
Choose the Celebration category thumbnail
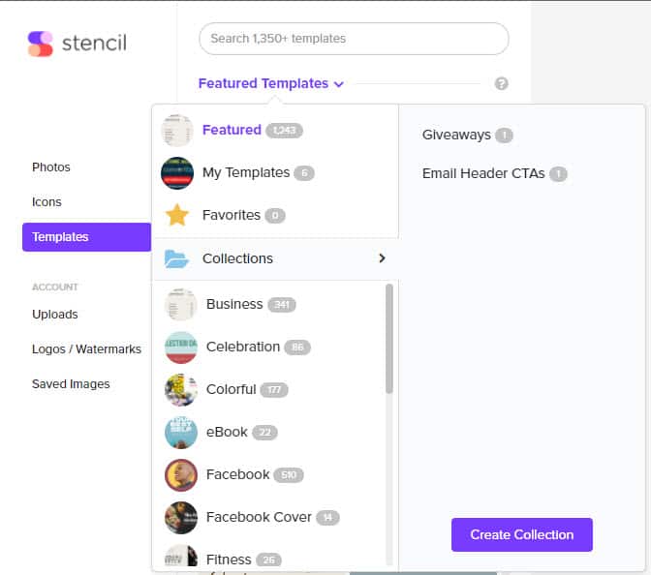(x=180, y=348)
